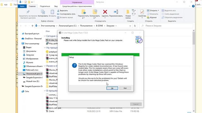Click the up-arrow navigation button
This screenshot has width=202, height=113.
(x=33, y=26)
